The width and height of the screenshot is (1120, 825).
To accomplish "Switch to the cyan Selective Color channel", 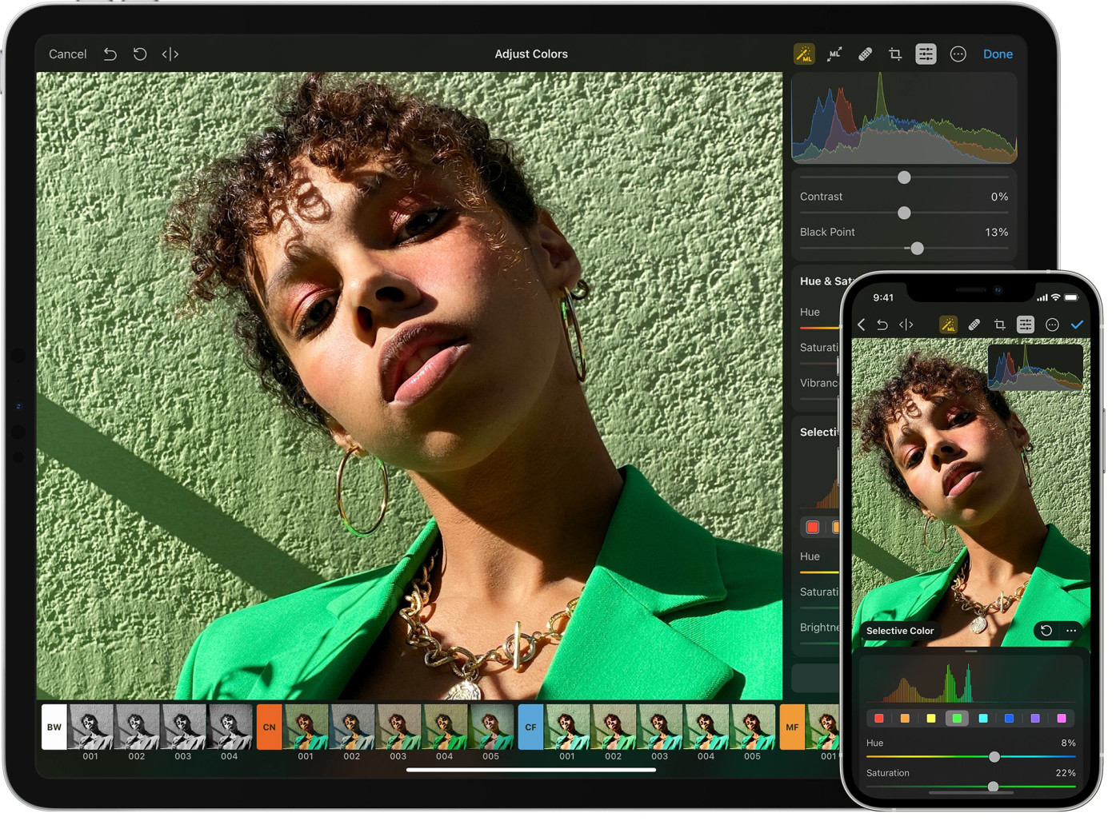I will (984, 718).
